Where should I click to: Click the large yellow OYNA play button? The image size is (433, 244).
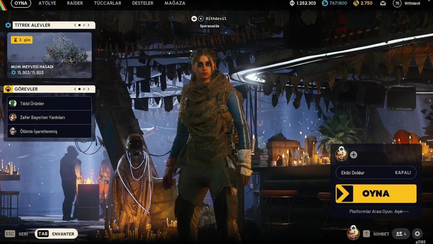click(x=376, y=194)
